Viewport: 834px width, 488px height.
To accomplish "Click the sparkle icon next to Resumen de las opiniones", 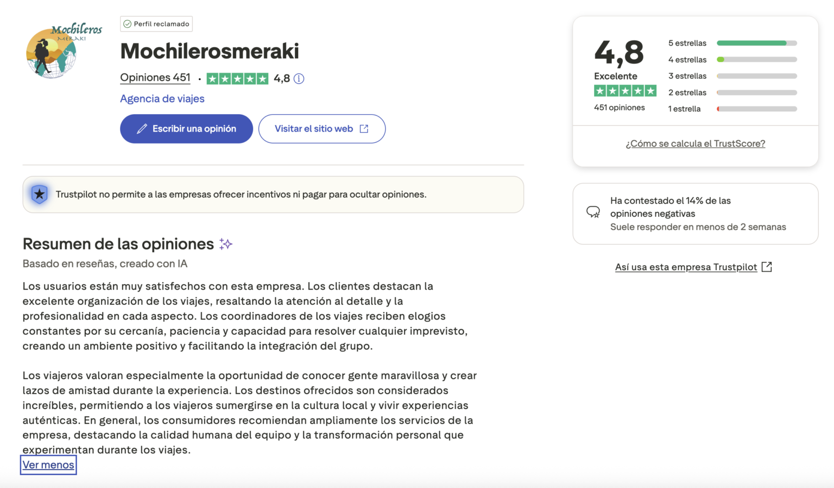I will coord(226,244).
